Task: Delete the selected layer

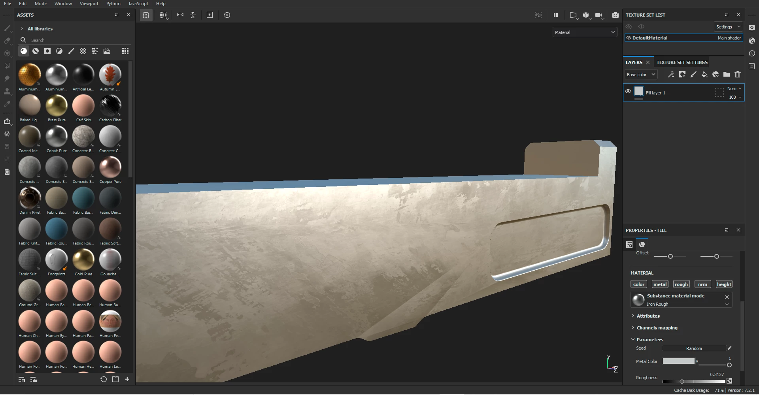Action: [x=738, y=74]
